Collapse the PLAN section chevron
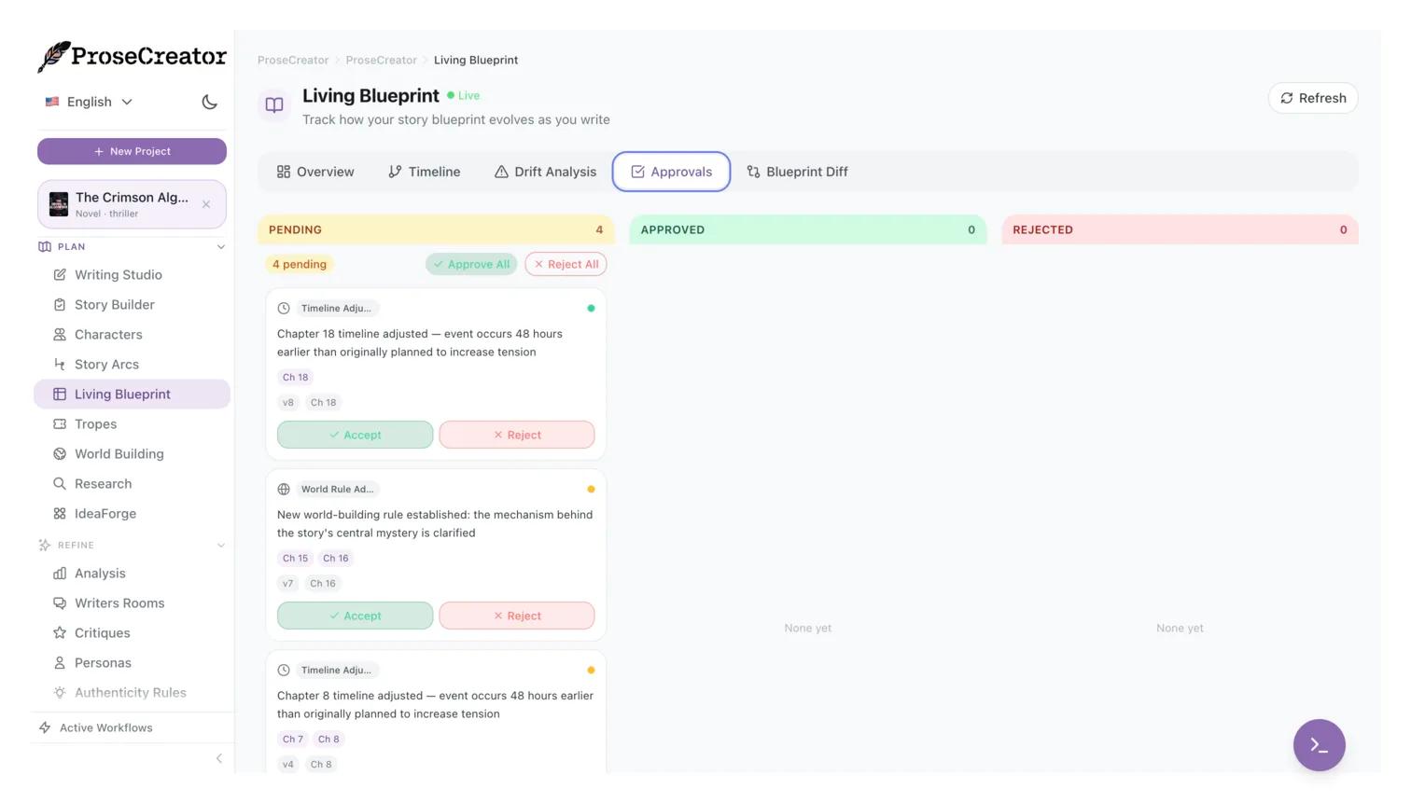The image size is (1411, 803). [221, 247]
